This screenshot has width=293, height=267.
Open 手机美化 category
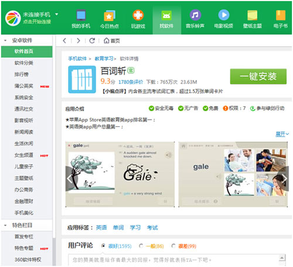[x=24, y=213]
